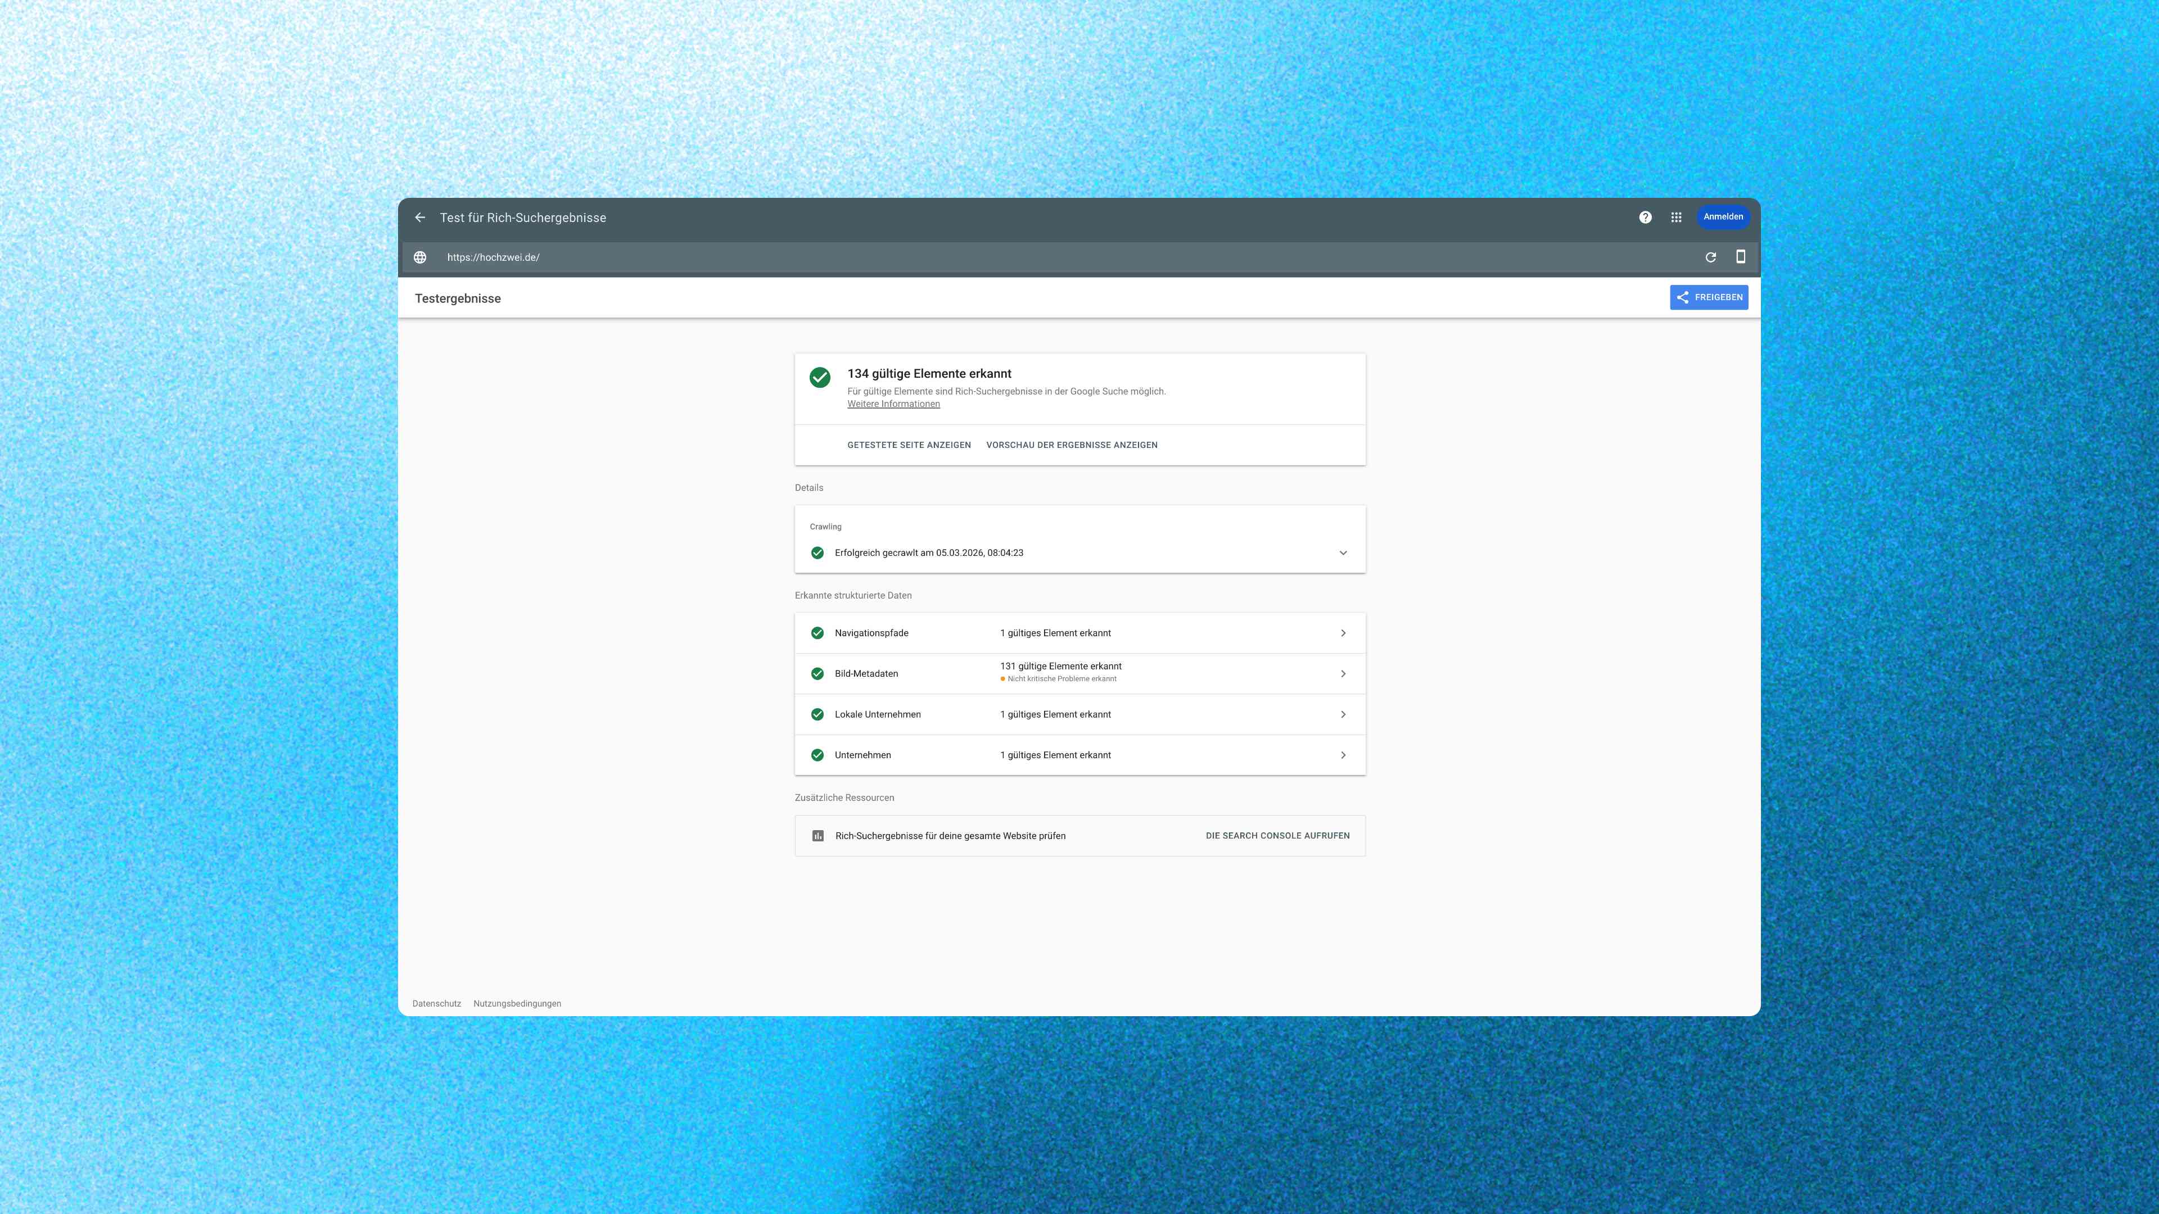
Task: Open the Google apps grid icon
Action: pos(1676,218)
